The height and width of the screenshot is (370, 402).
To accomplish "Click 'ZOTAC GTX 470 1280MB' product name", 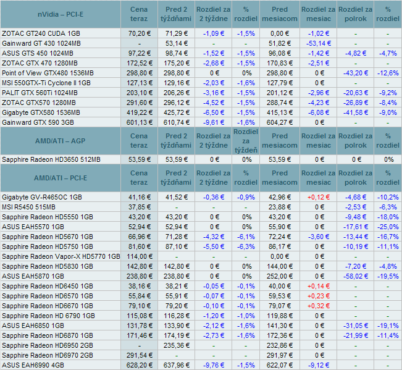I will [x=40, y=63].
